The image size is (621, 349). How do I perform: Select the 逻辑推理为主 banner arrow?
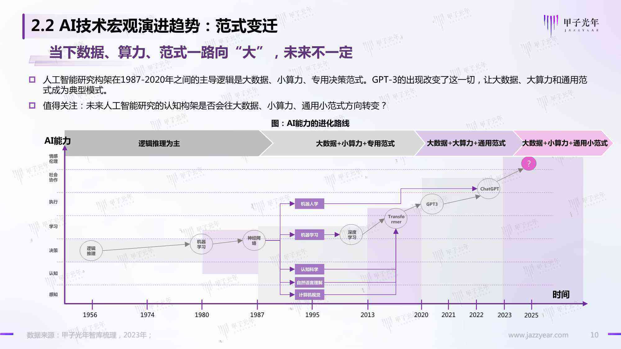click(x=169, y=143)
